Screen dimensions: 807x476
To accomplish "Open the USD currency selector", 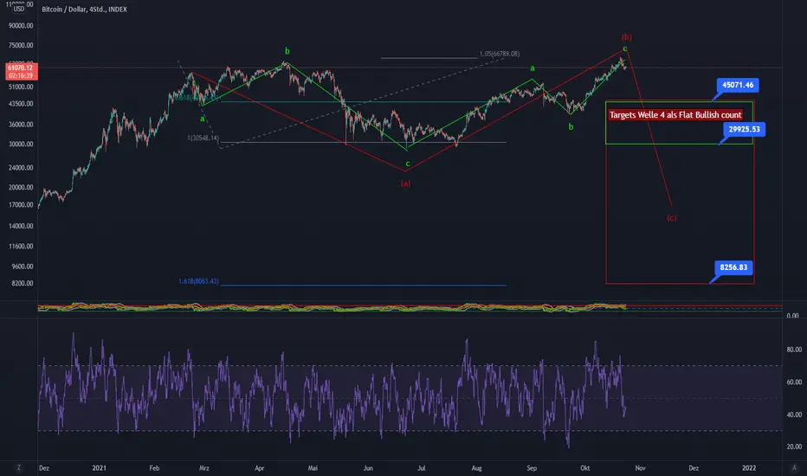I will coord(19,9).
